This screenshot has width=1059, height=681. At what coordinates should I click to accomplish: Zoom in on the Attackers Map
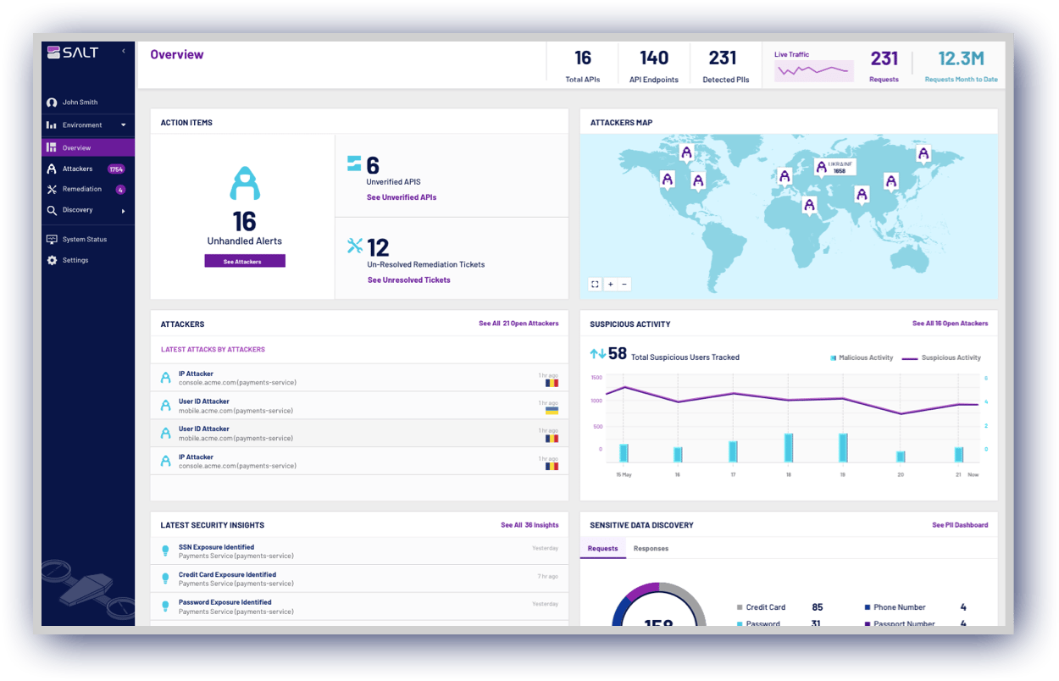click(611, 285)
